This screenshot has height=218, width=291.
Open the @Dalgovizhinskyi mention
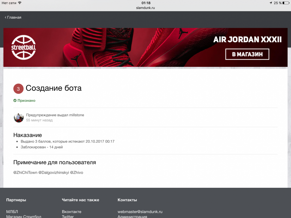tap(54, 172)
